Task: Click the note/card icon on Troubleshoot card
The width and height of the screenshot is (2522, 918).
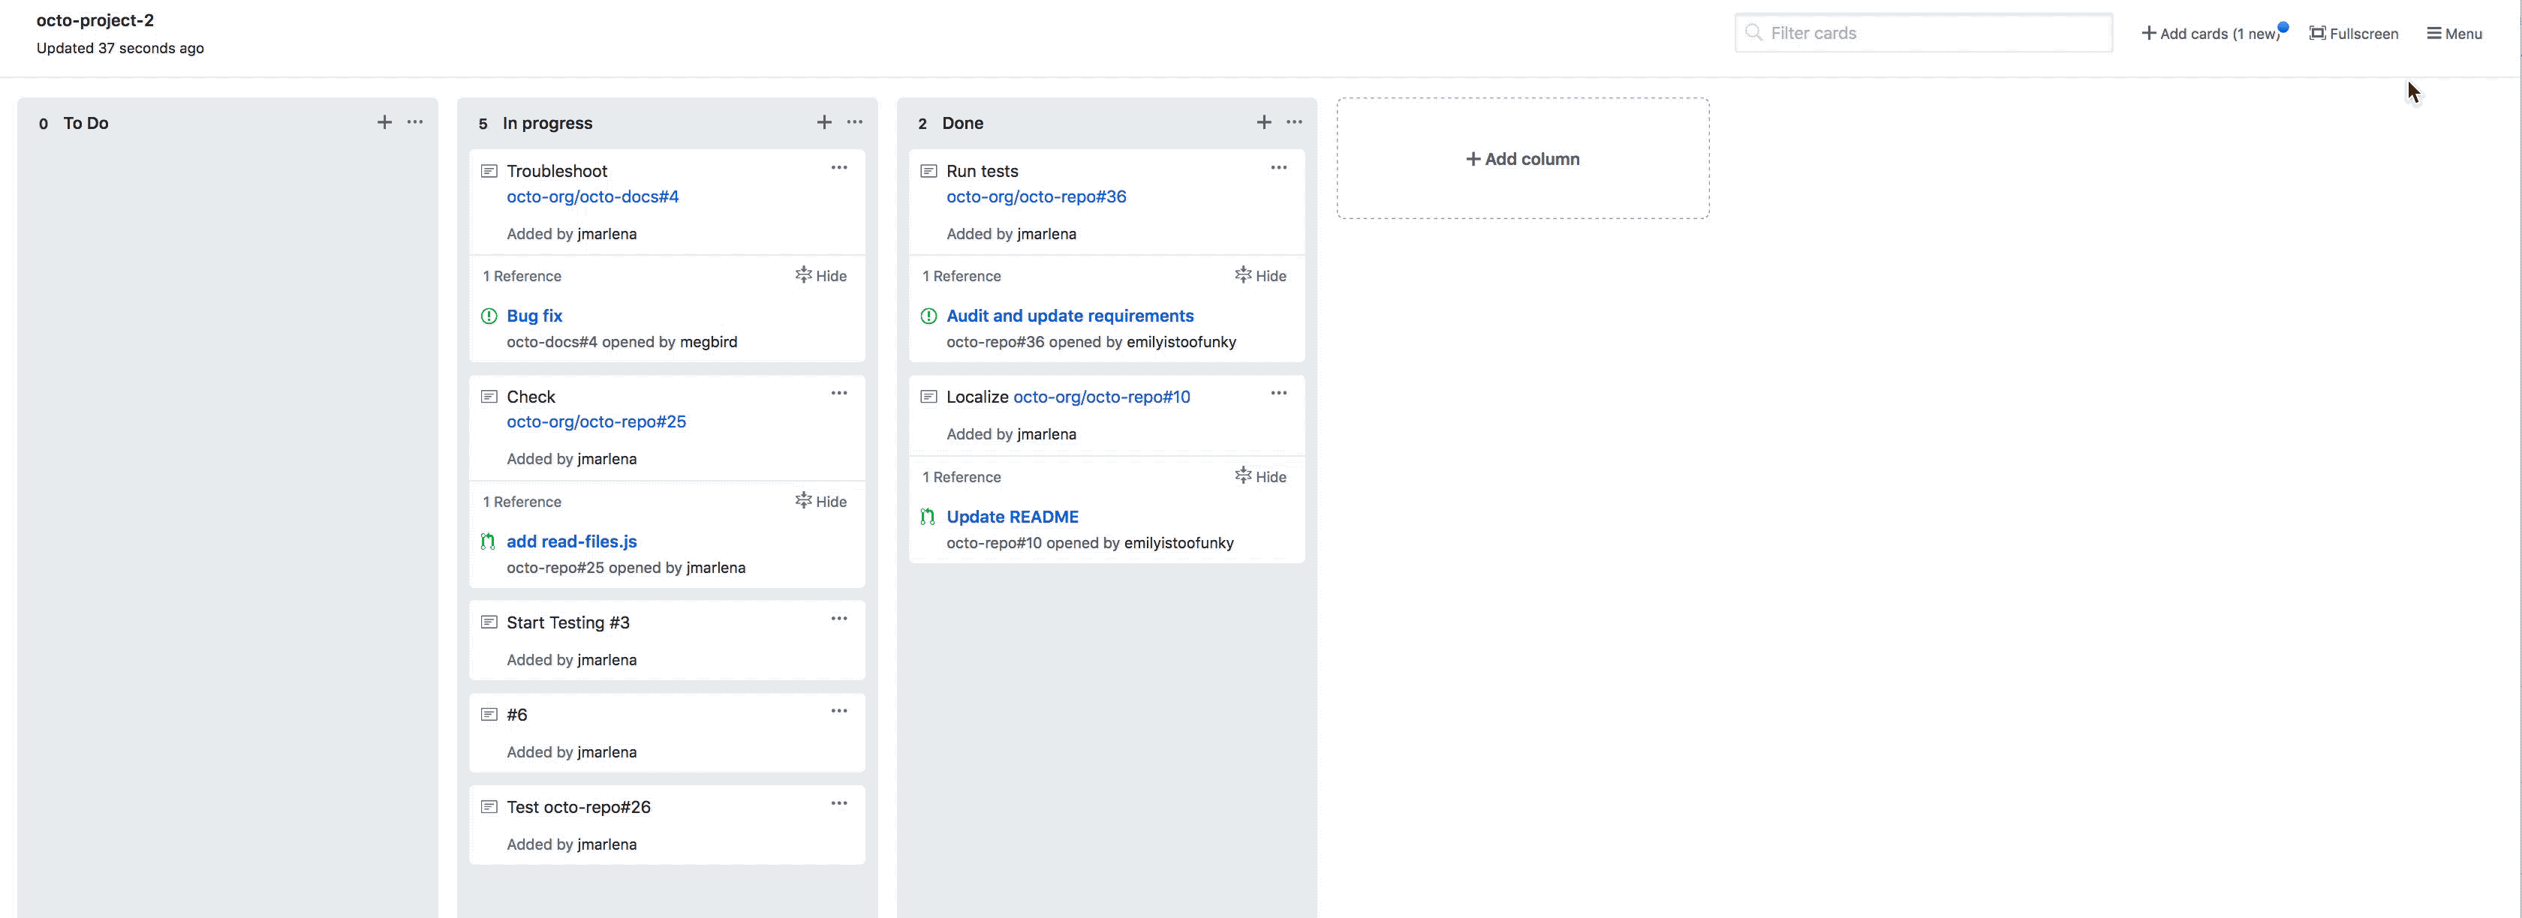Action: (x=489, y=170)
